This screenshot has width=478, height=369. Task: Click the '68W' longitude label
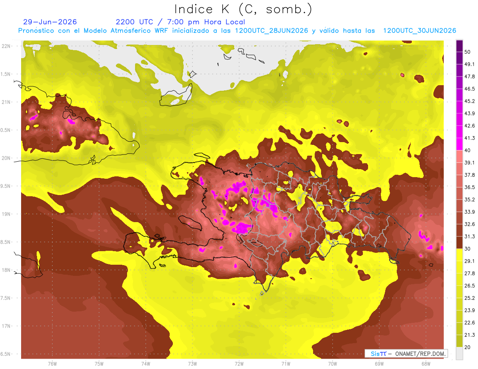[x=426, y=364]
